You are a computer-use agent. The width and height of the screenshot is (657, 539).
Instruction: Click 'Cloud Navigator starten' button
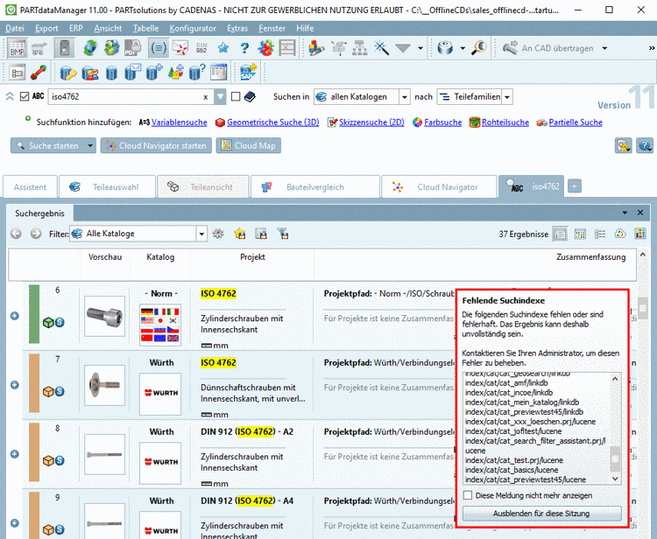(x=156, y=145)
